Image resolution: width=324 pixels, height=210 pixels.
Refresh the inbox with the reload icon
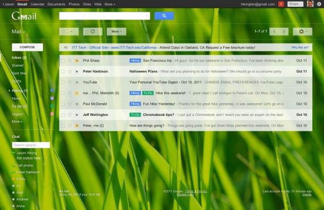click(92, 32)
